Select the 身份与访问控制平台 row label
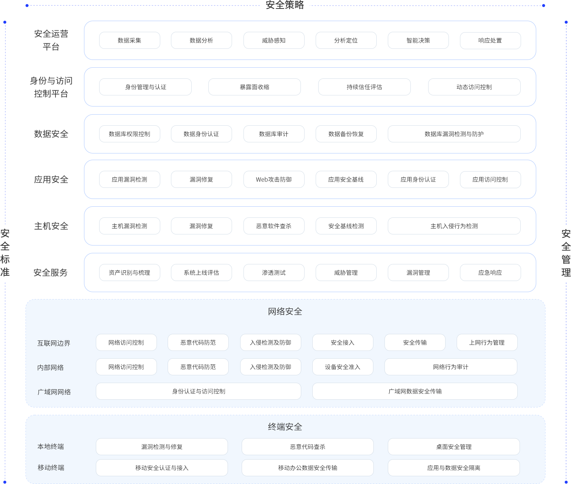Screen dimensions: 571x484 coord(51,87)
